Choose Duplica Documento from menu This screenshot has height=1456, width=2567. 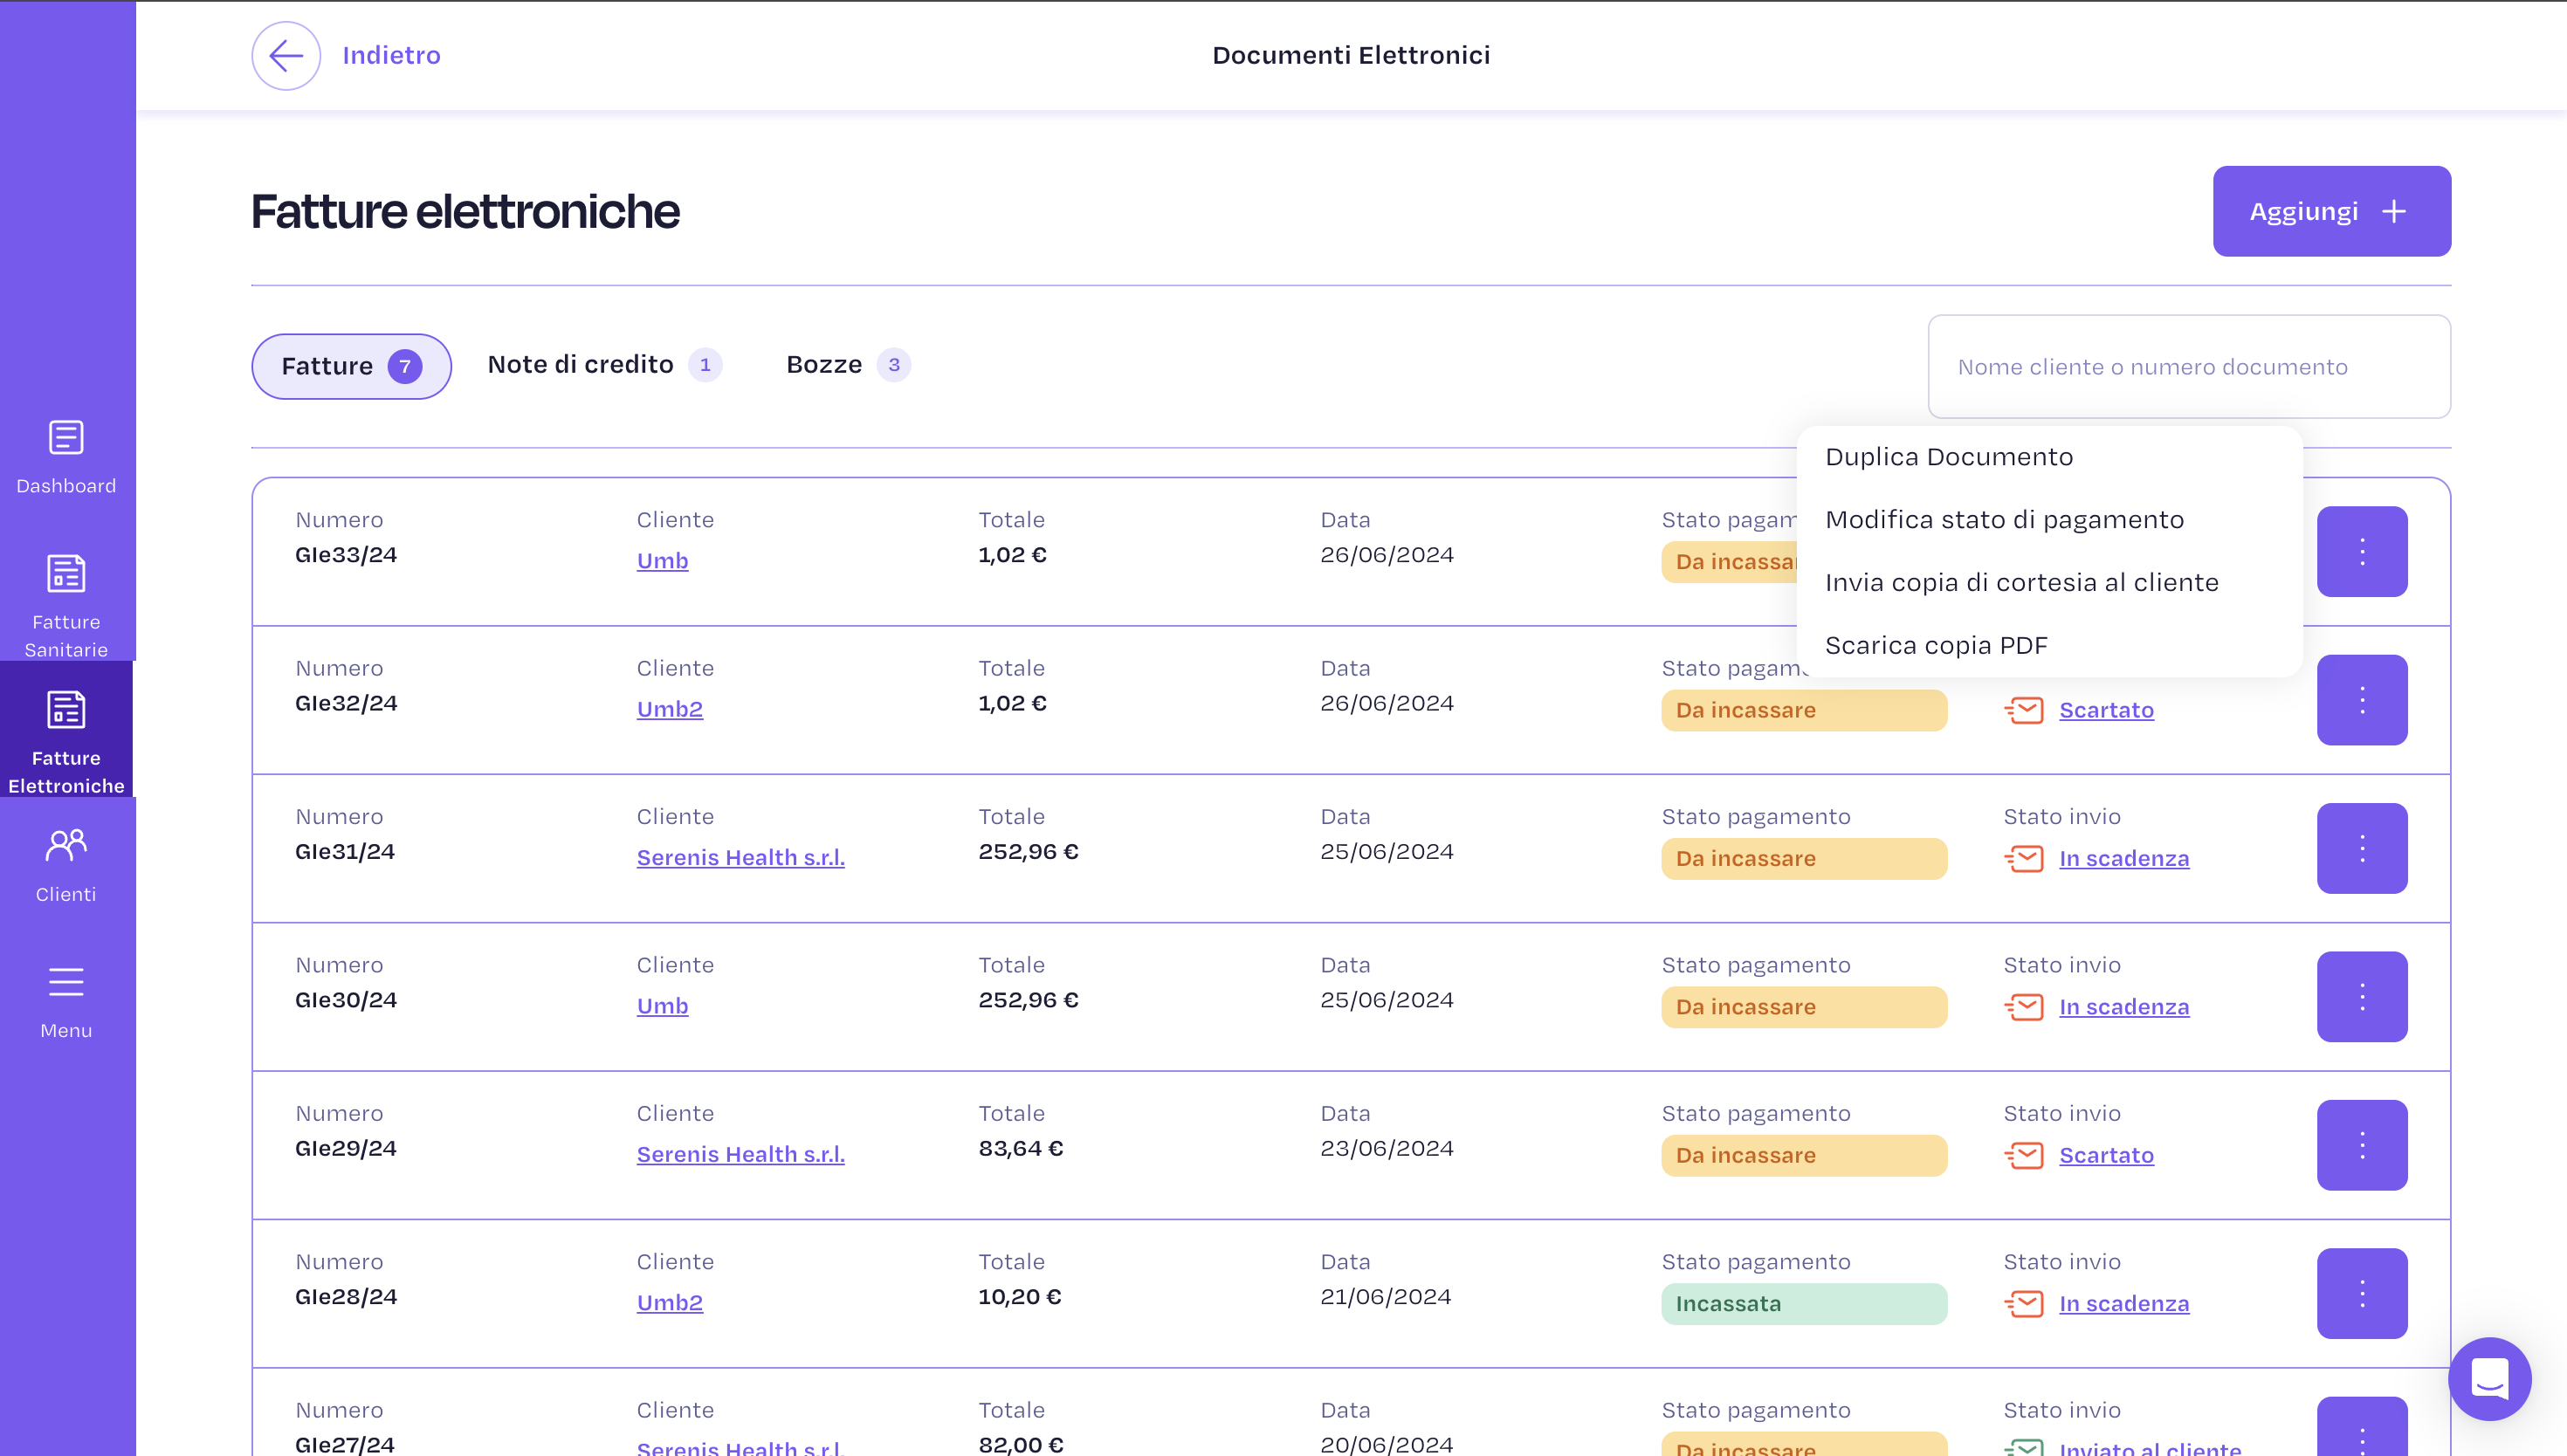1948,457
